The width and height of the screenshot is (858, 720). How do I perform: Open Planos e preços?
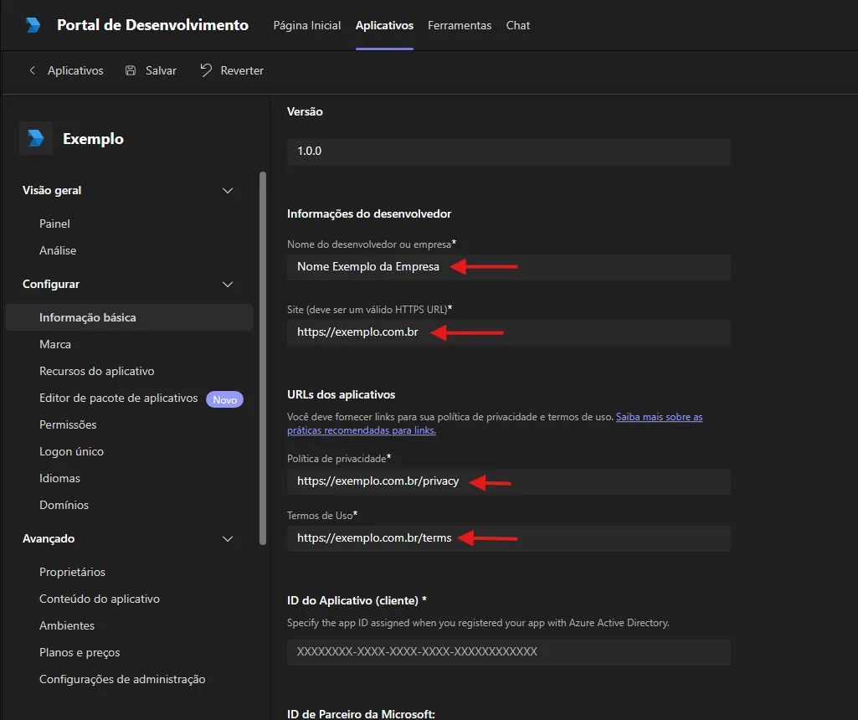[80, 652]
